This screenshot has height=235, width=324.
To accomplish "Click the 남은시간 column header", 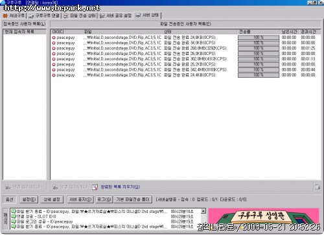I will (x=290, y=32).
